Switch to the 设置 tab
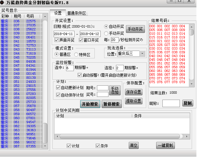The image size is (197, 158). (x=58, y=13)
